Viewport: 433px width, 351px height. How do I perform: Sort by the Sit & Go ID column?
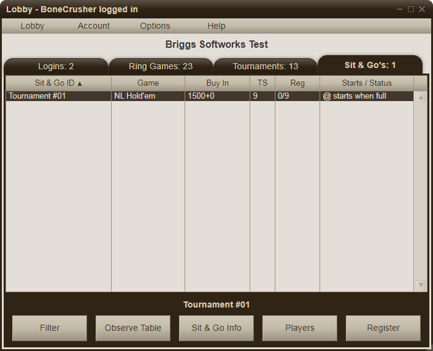pos(58,83)
